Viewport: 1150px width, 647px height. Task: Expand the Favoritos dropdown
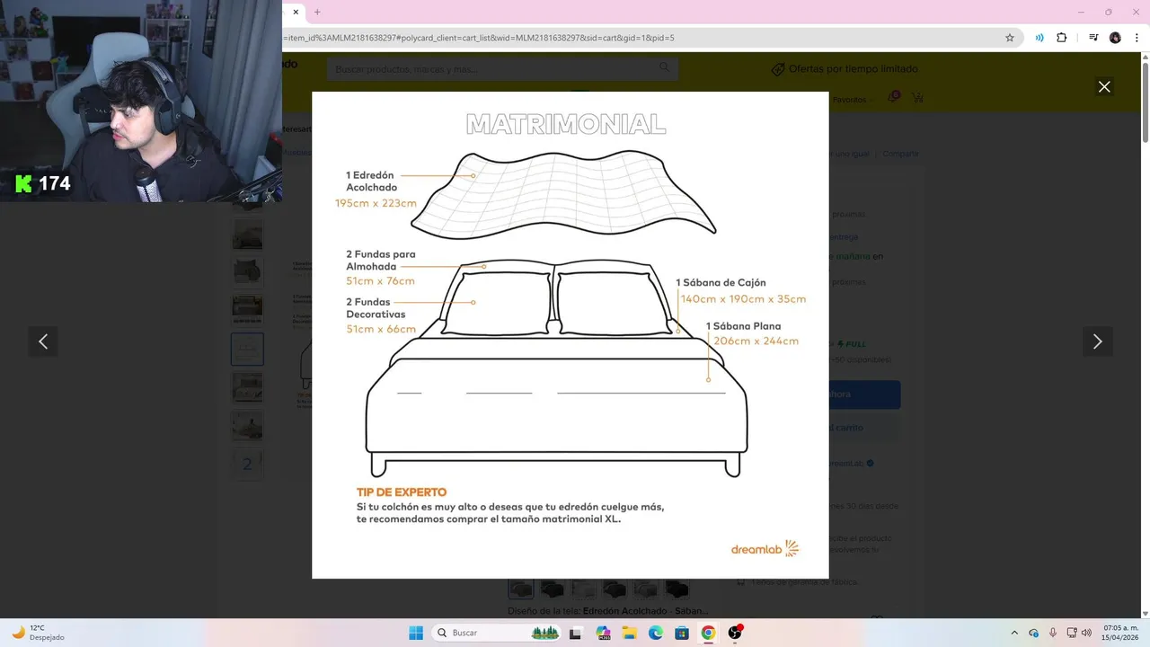852,100
